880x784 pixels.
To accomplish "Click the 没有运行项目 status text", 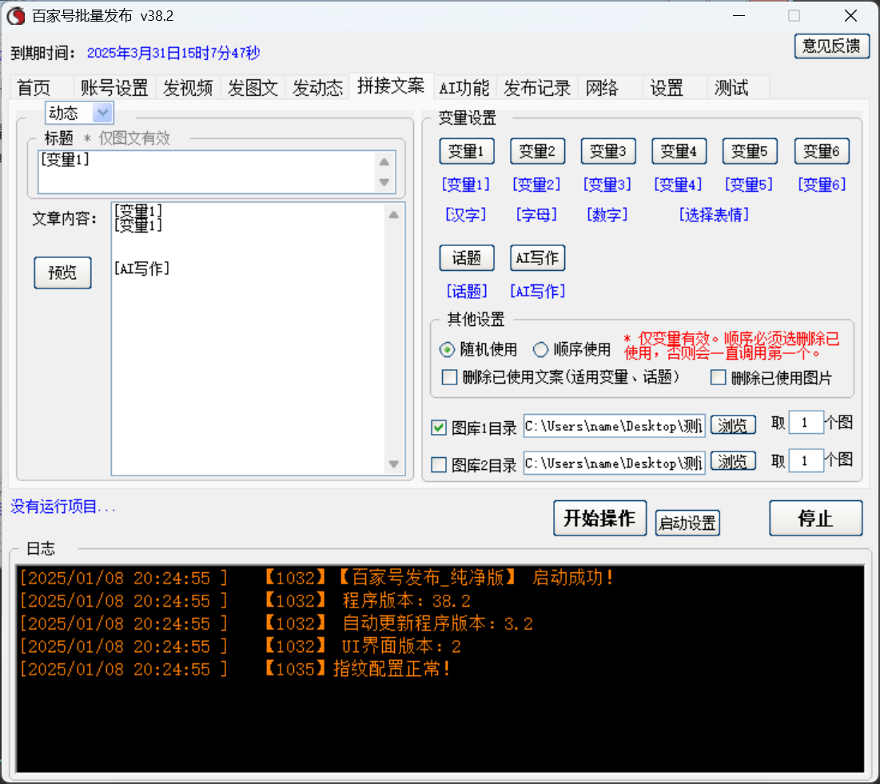I will point(63,507).
